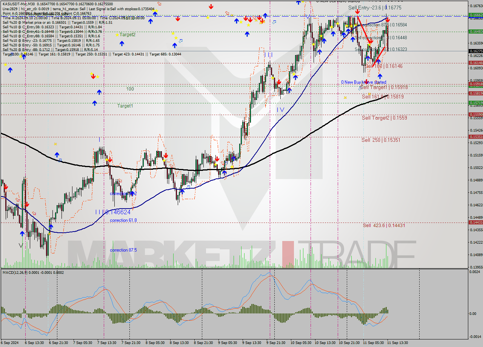Click the green 'Target2' label

point(128,35)
